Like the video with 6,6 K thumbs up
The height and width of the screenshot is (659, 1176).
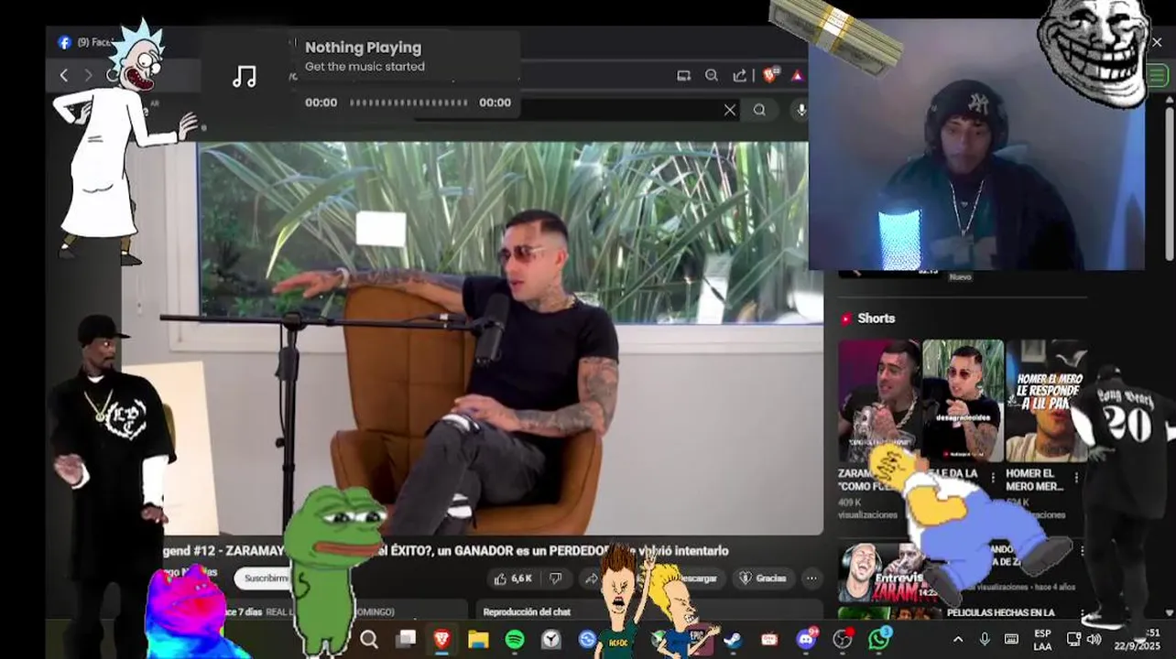(x=512, y=578)
